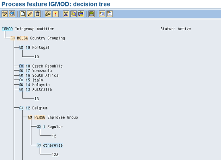
Task: Click the Move node structure icon
Action: point(48,14)
